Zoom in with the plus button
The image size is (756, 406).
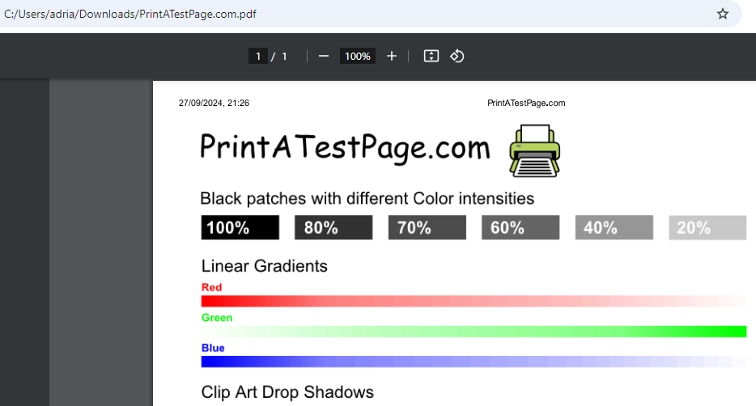click(x=392, y=57)
